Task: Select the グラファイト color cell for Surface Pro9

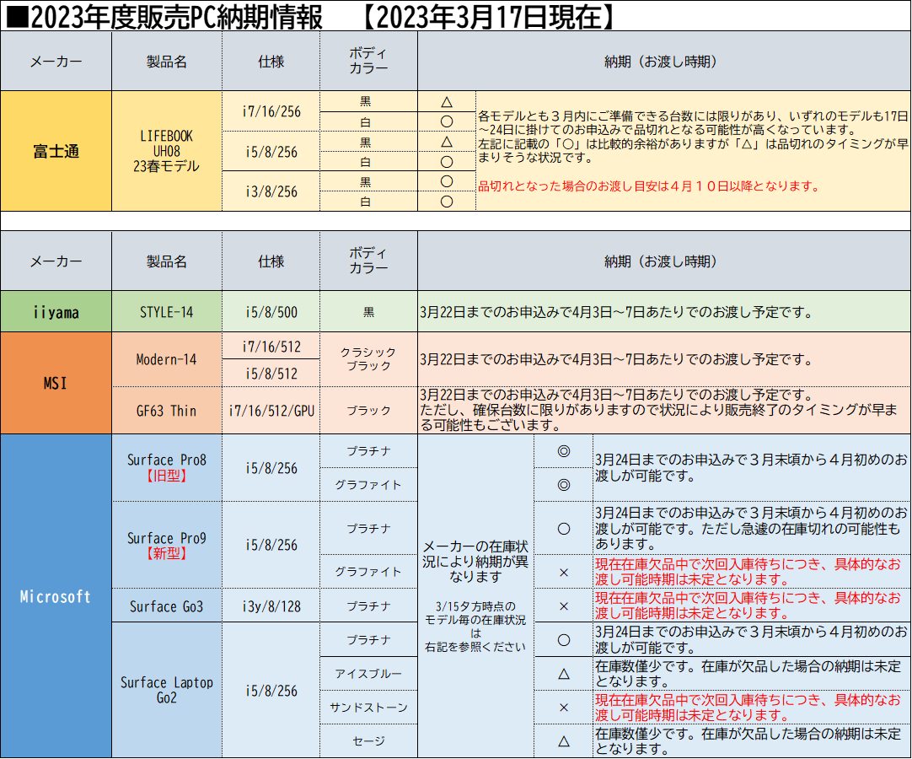Action: pos(368,572)
